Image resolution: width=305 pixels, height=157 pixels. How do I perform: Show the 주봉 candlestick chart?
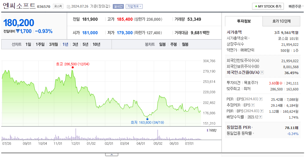click(x=174, y=44)
